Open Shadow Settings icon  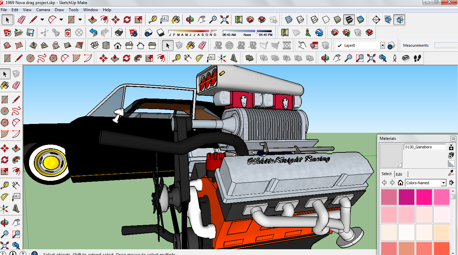[x=149, y=33]
